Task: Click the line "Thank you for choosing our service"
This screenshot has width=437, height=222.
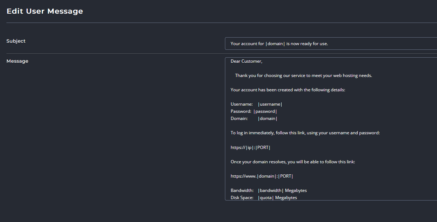Action: click(x=304, y=76)
